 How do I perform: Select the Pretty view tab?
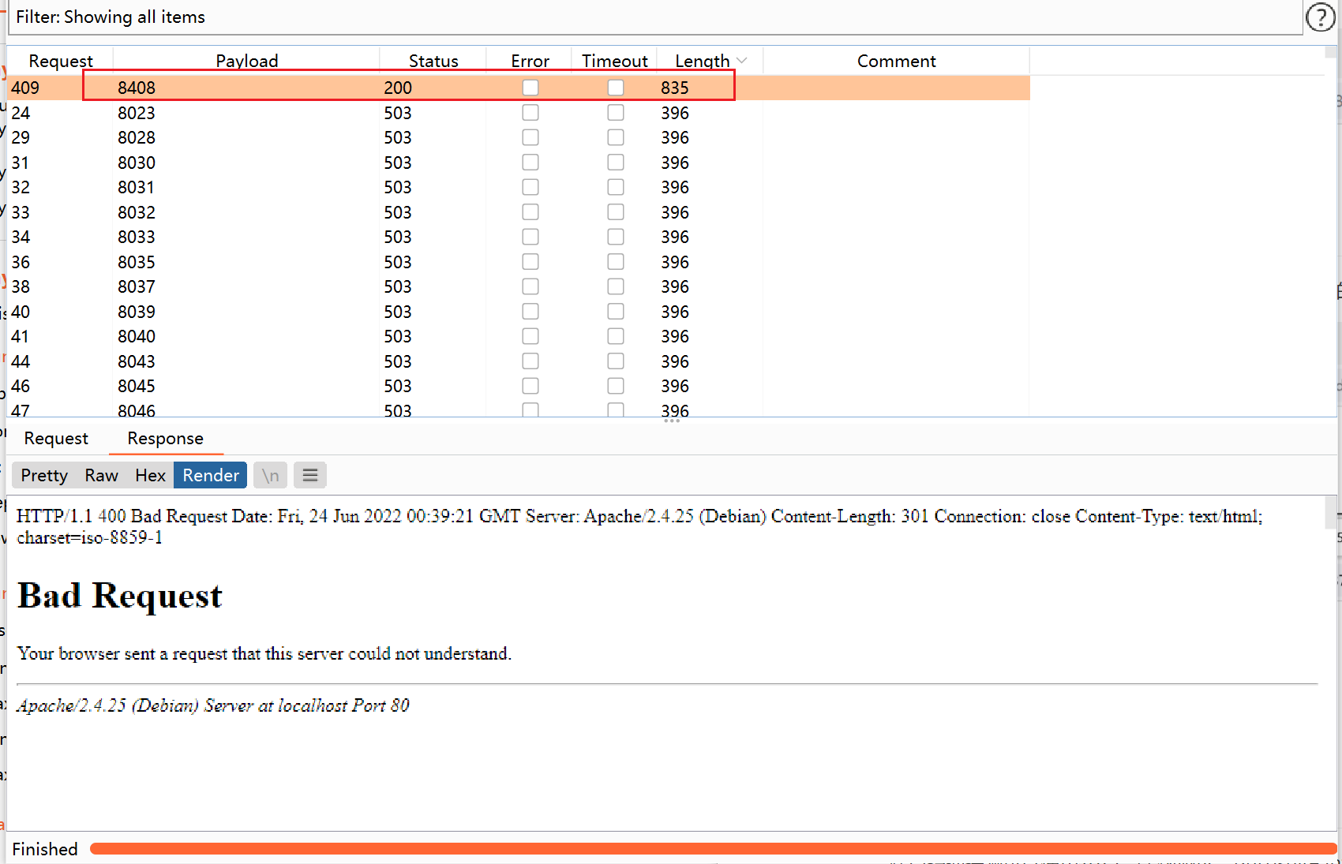[x=44, y=475]
